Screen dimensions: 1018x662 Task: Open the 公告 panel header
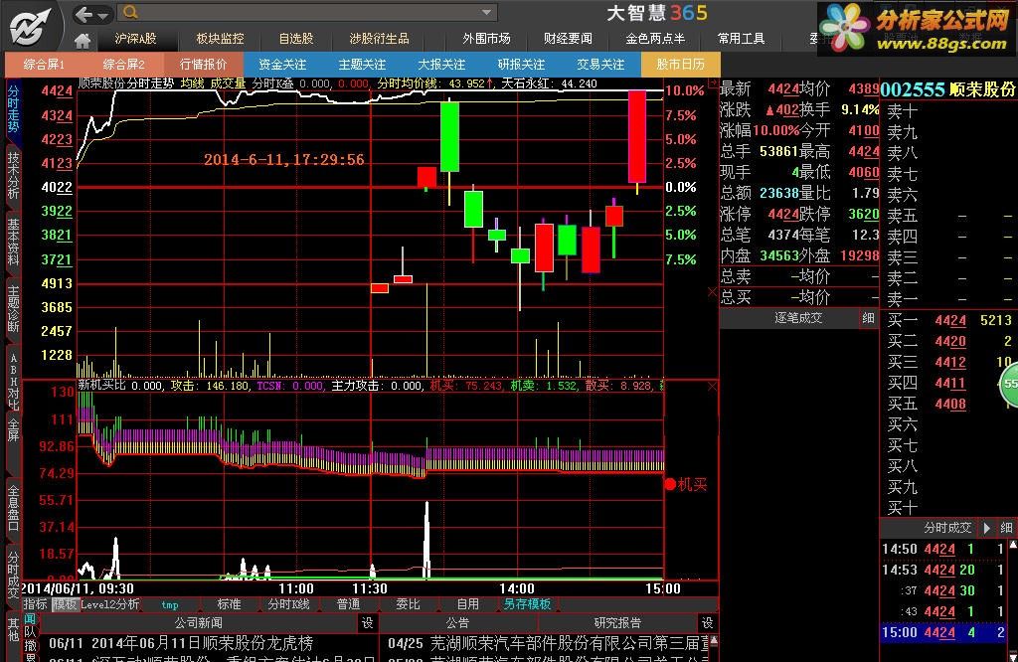[x=457, y=623]
